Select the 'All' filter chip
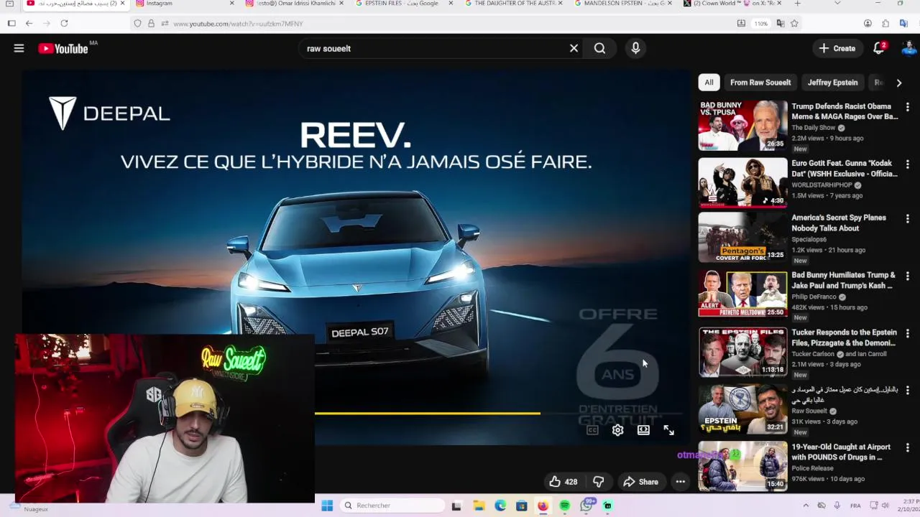 pyautogui.click(x=709, y=83)
